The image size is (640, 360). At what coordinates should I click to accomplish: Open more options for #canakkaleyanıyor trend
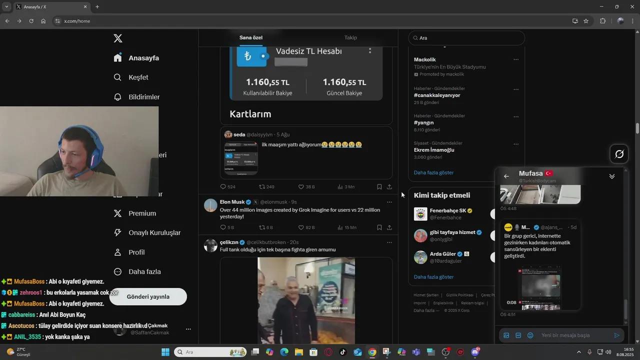(x=516, y=89)
